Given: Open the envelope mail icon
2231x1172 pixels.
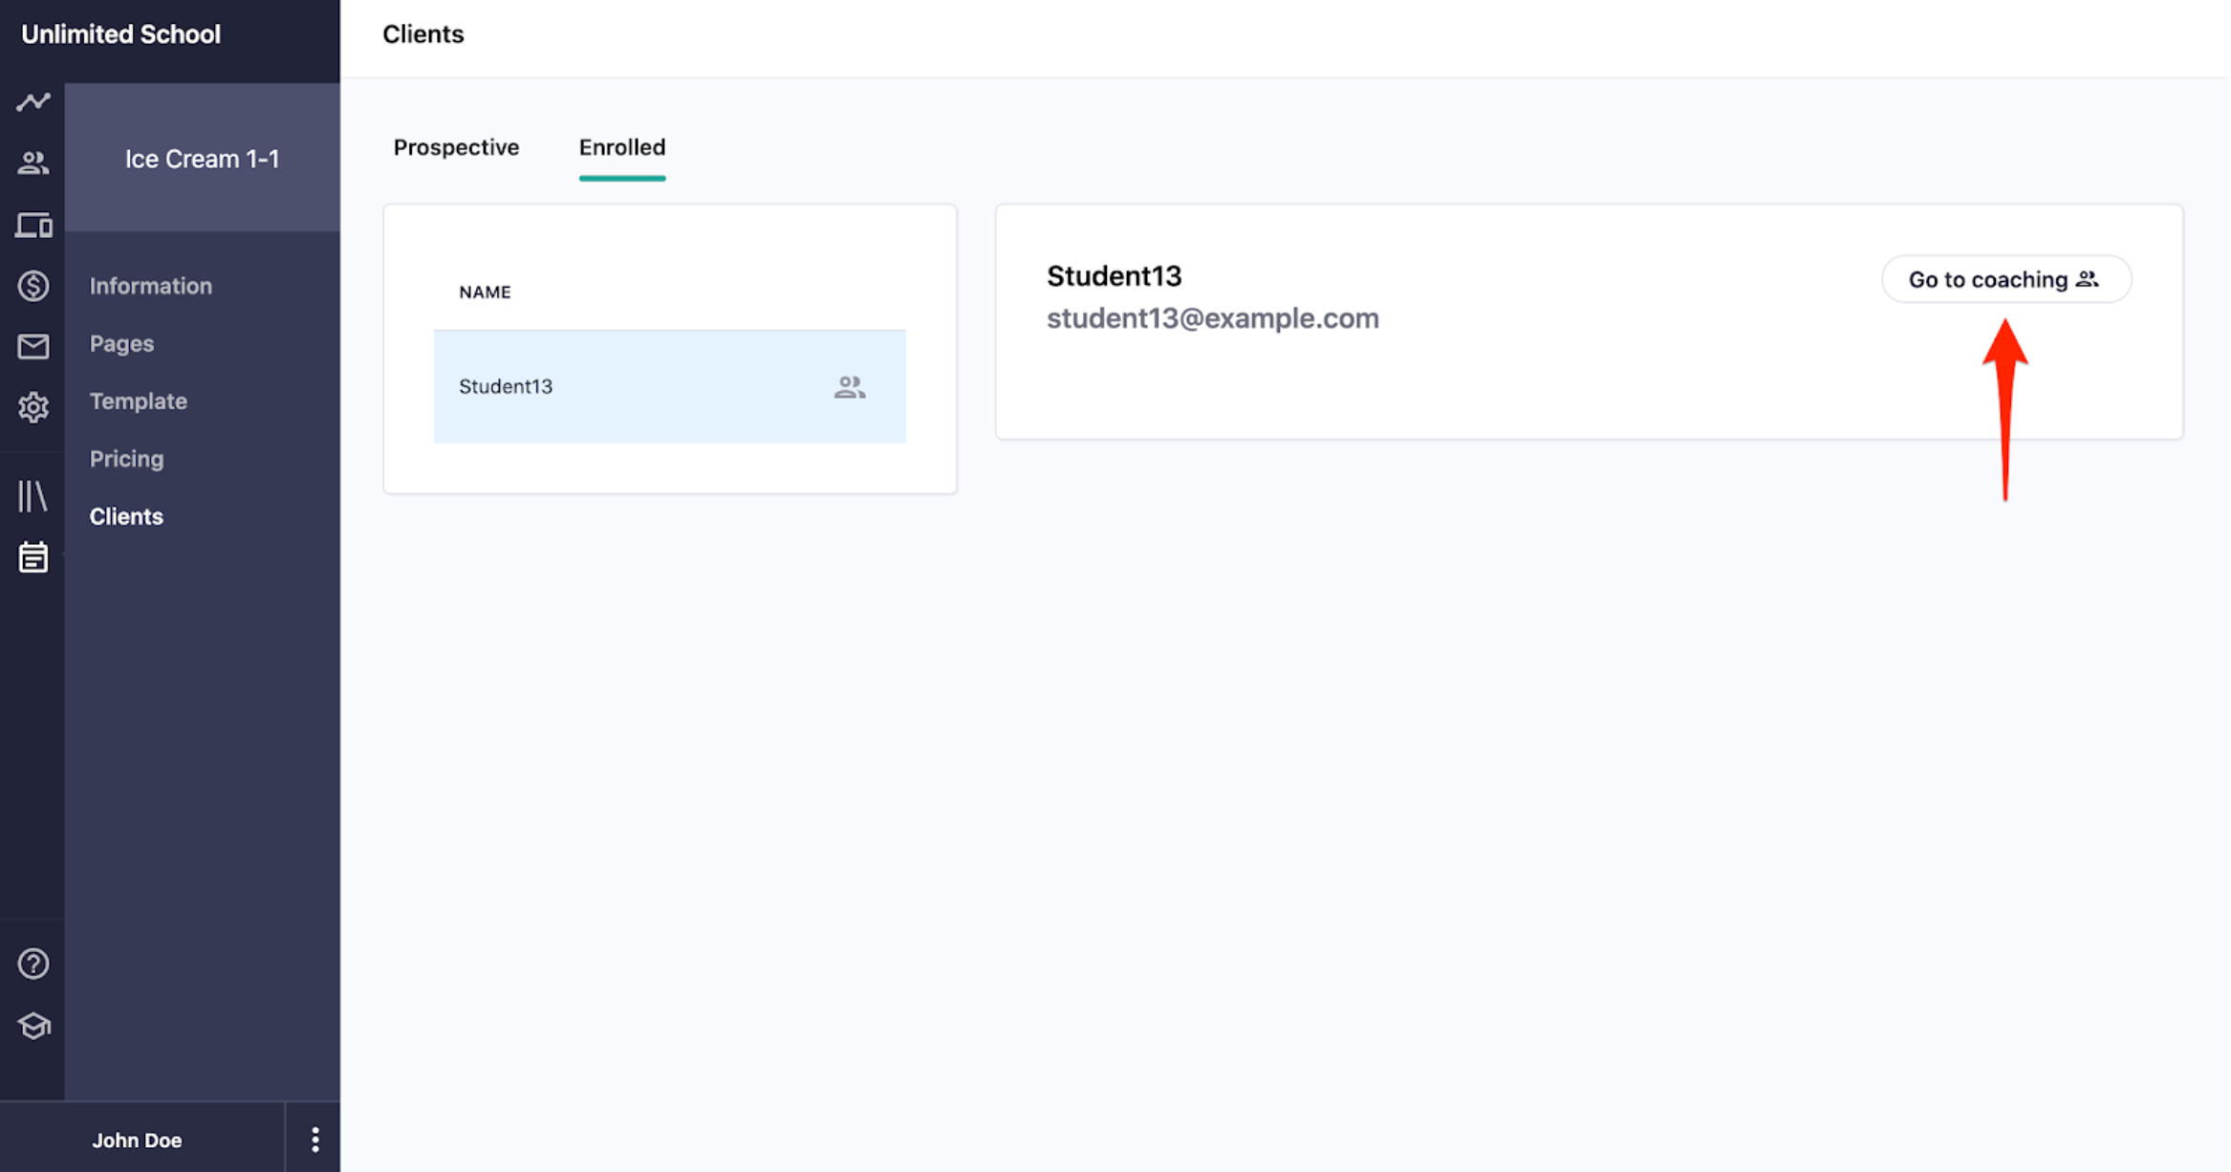Looking at the screenshot, I should pos(32,346).
